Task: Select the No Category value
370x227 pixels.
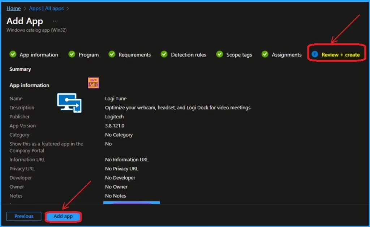Action: 119,135
